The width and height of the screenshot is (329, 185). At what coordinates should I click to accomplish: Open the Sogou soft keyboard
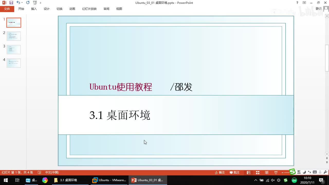coord(315,172)
